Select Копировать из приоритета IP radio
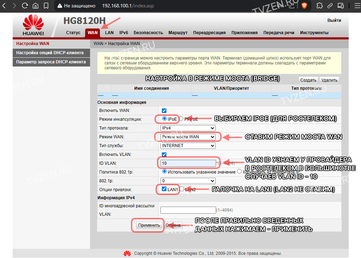Screen dimensions: 361x258 (x=240, y=171)
